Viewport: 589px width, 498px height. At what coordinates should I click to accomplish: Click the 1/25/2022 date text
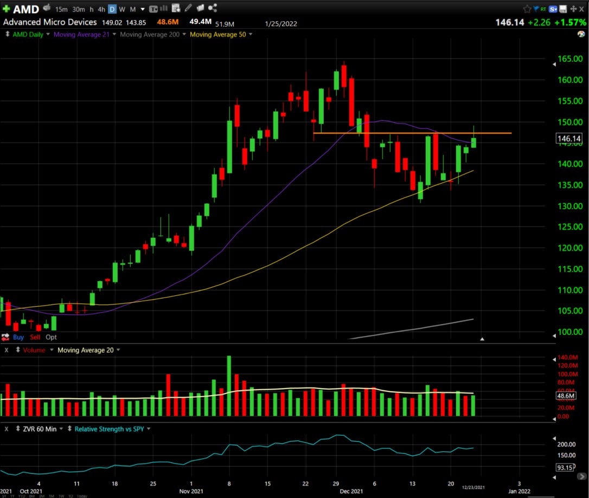point(280,24)
